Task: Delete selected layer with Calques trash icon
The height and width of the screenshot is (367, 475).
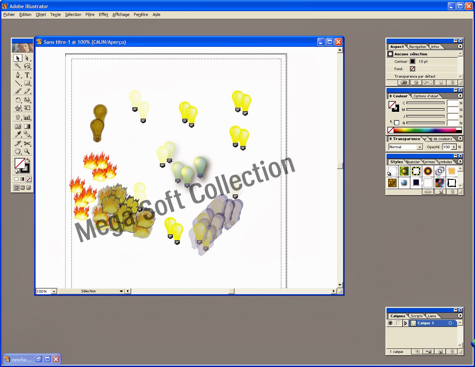Action: pos(452,351)
